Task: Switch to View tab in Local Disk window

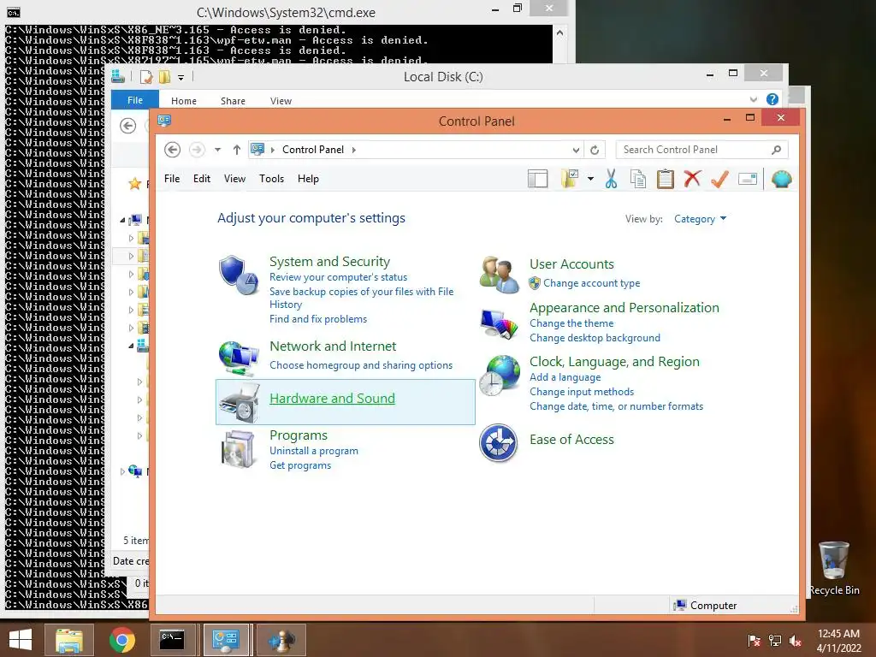Action: coord(281,101)
